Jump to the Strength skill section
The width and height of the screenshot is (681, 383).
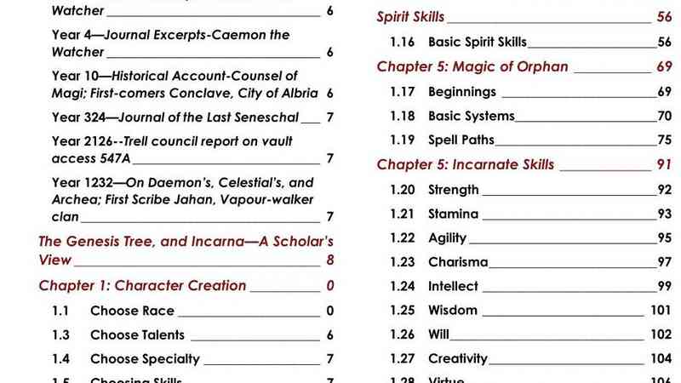pos(453,190)
